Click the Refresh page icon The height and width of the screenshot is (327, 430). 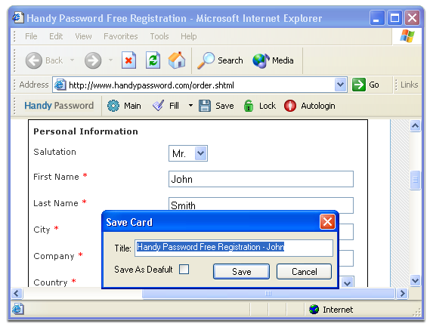(x=153, y=60)
